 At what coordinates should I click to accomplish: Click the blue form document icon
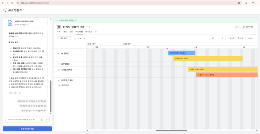click(x=10, y=23)
